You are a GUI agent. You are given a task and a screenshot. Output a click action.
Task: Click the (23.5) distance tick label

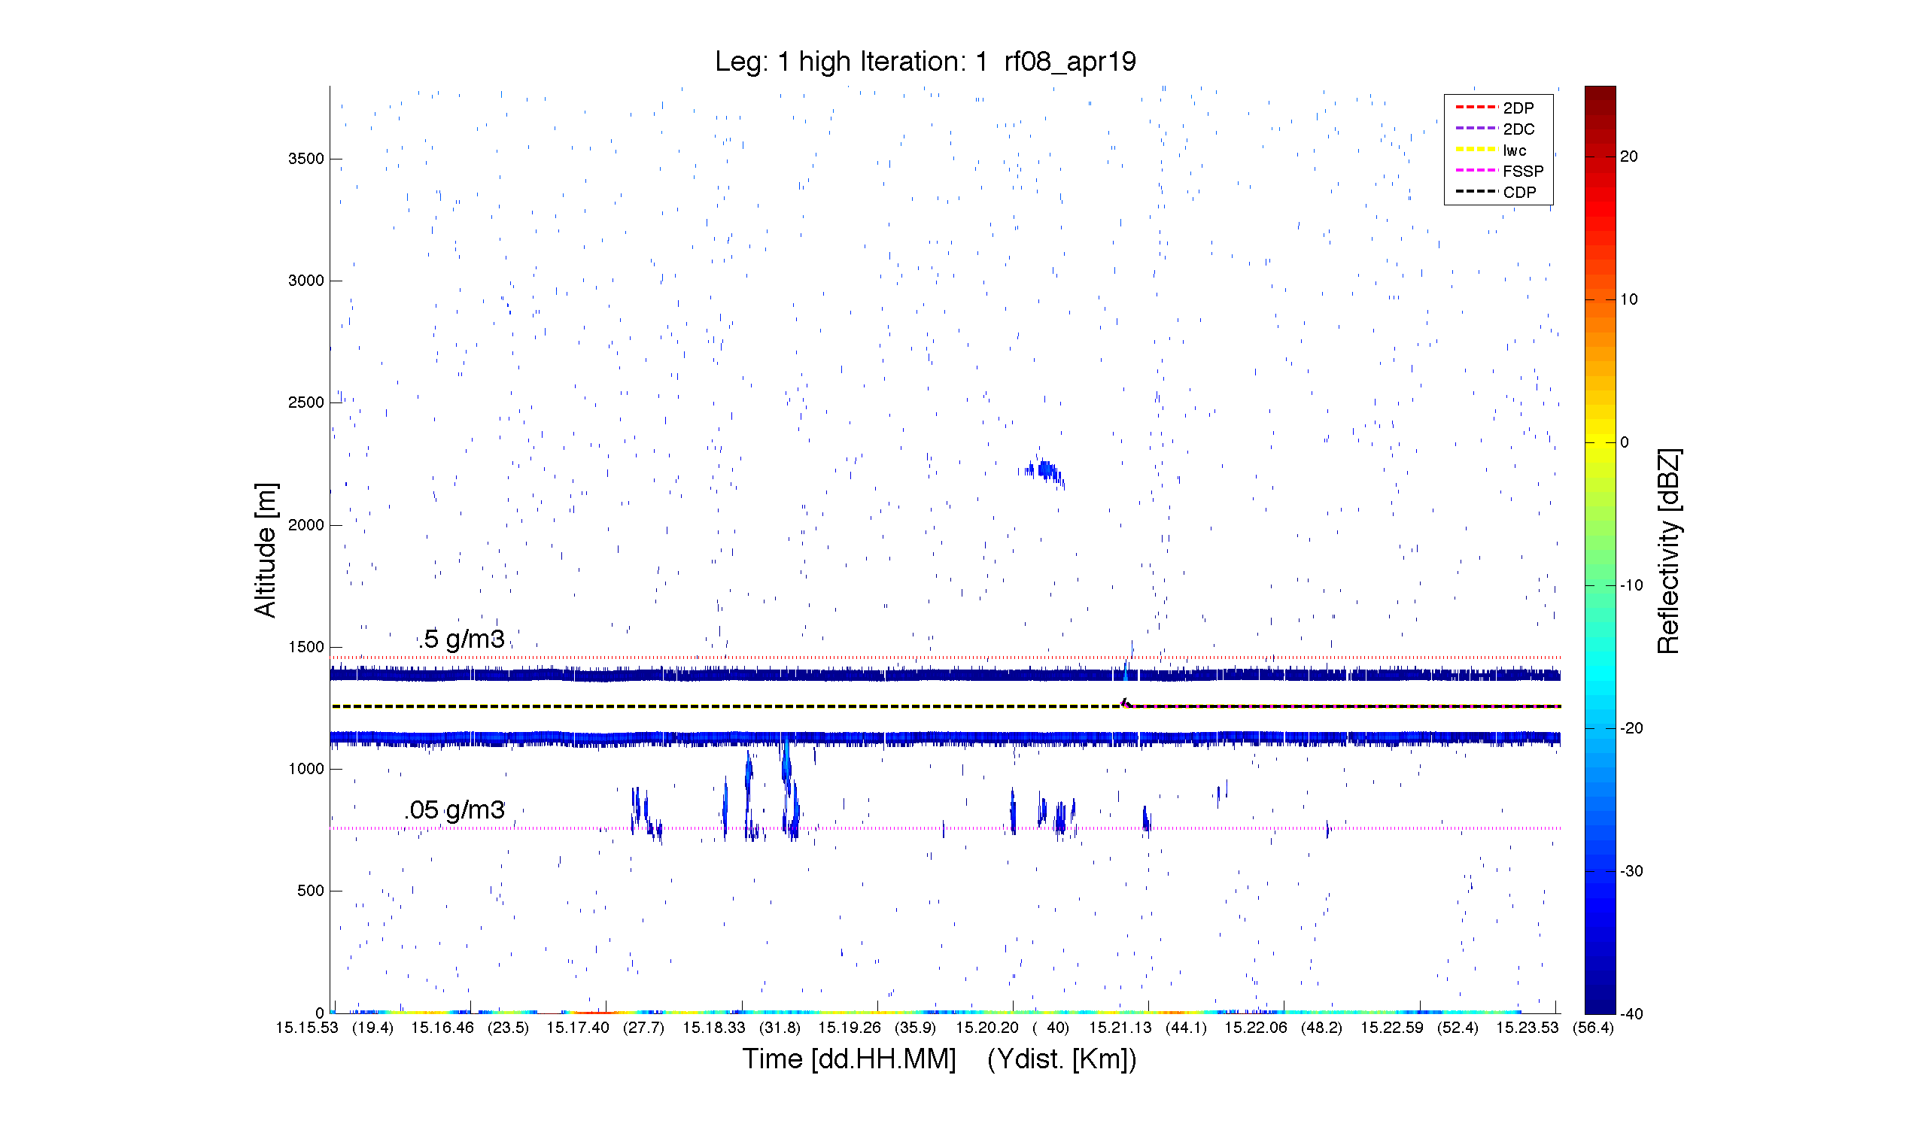click(508, 1028)
